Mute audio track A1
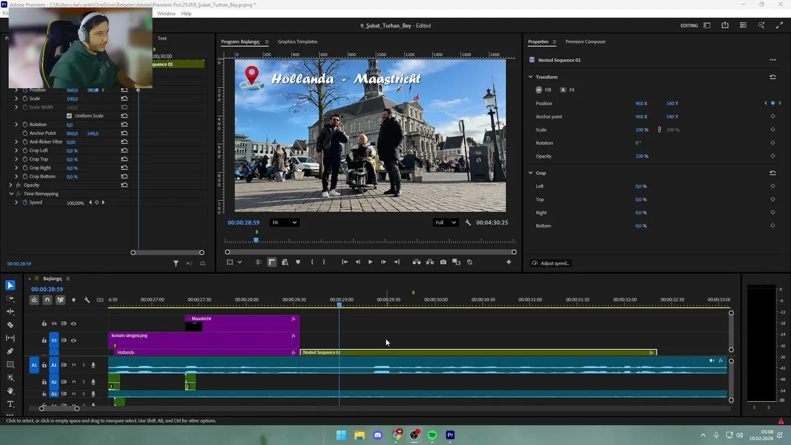 point(74,365)
